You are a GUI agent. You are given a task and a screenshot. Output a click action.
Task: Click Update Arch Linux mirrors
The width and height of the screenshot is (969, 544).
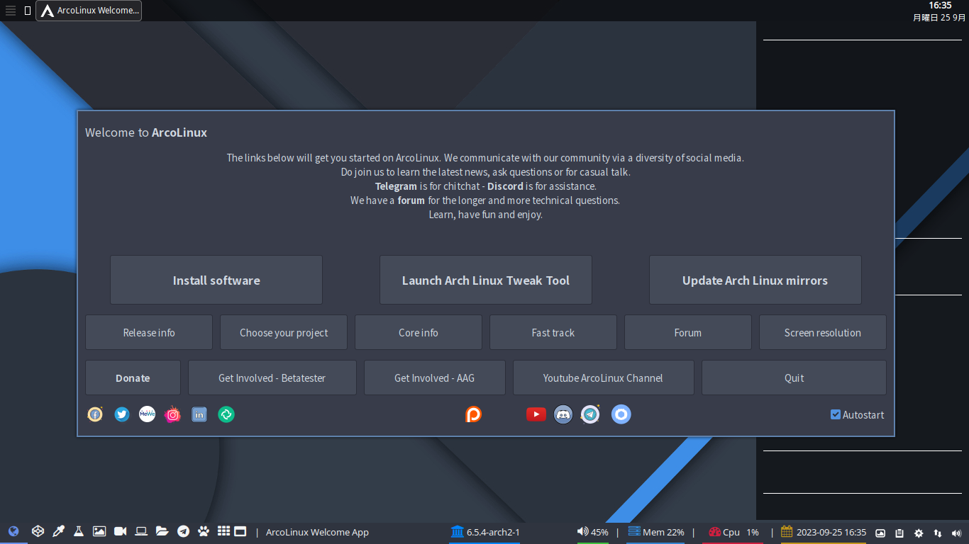755,280
